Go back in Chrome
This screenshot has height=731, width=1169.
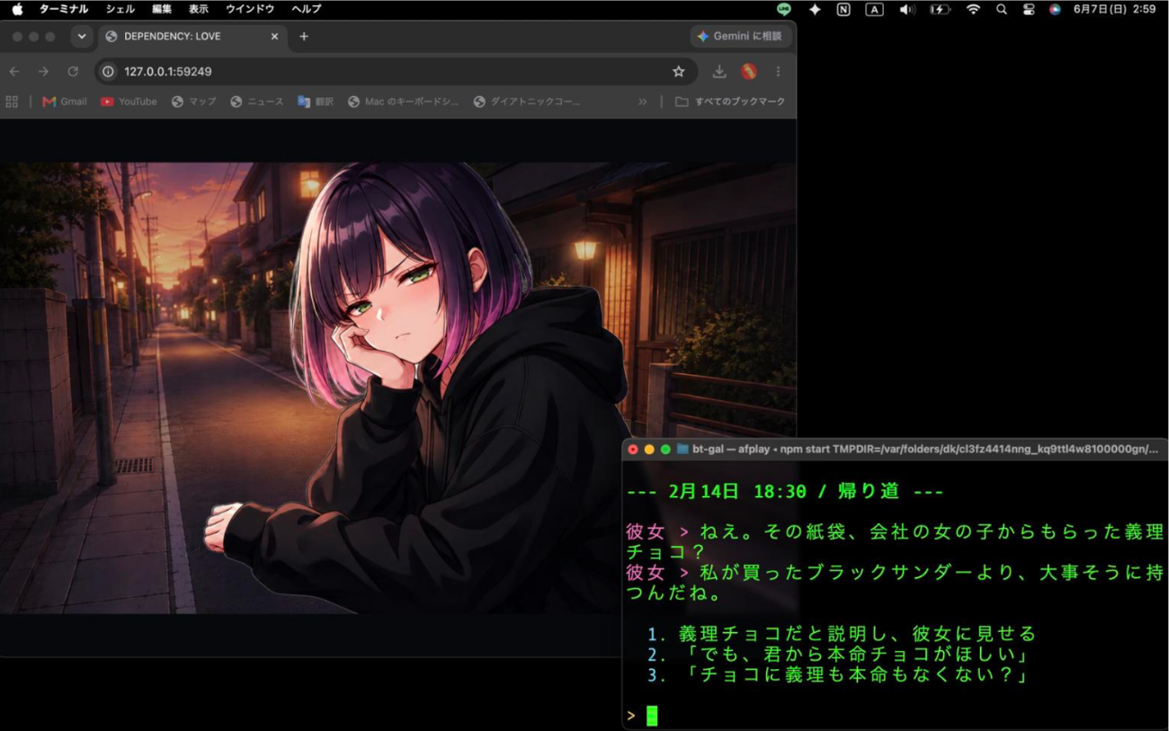tap(14, 71)
